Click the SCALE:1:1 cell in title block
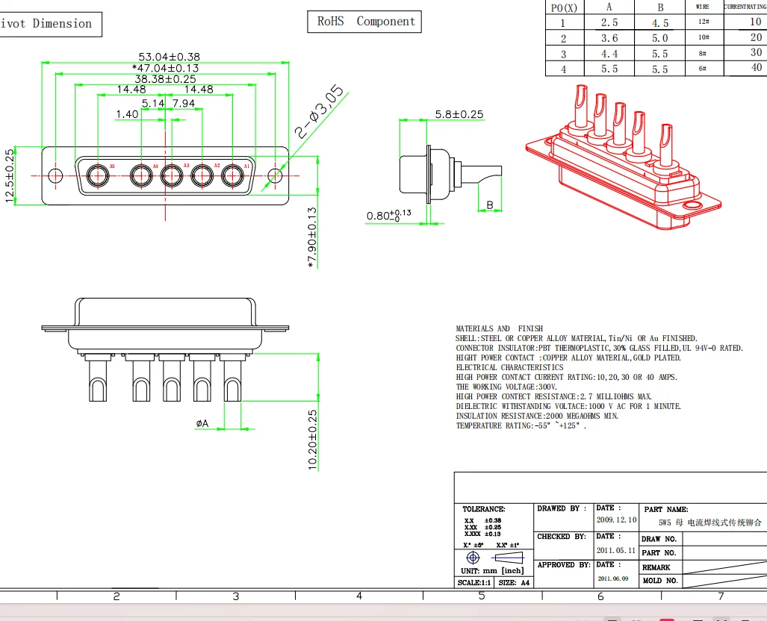The image size is (767, 621). click(x=473, y=583)
